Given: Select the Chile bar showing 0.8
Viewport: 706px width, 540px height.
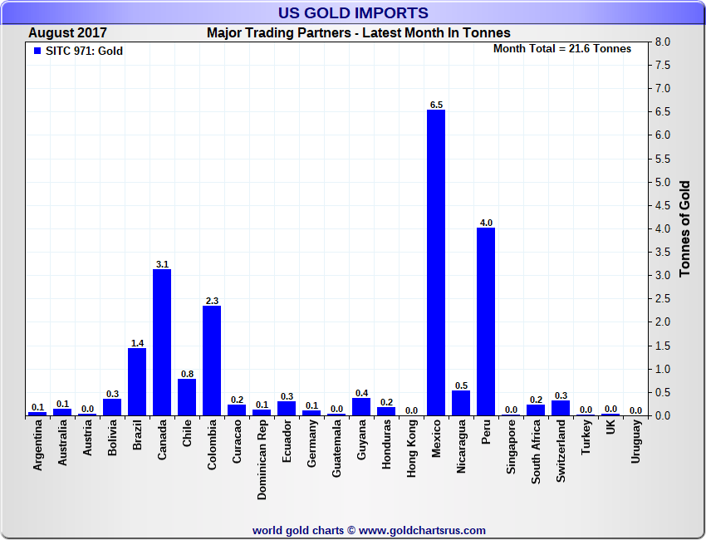Looking at the screenshot, I should (187, 396).
